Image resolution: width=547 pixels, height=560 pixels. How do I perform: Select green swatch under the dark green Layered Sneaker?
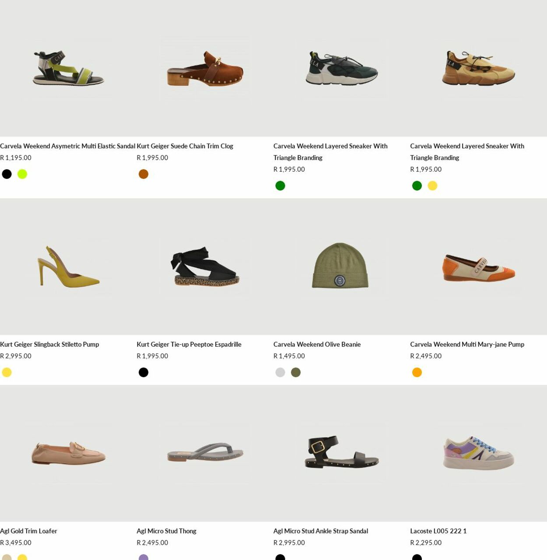coord(281,186)
